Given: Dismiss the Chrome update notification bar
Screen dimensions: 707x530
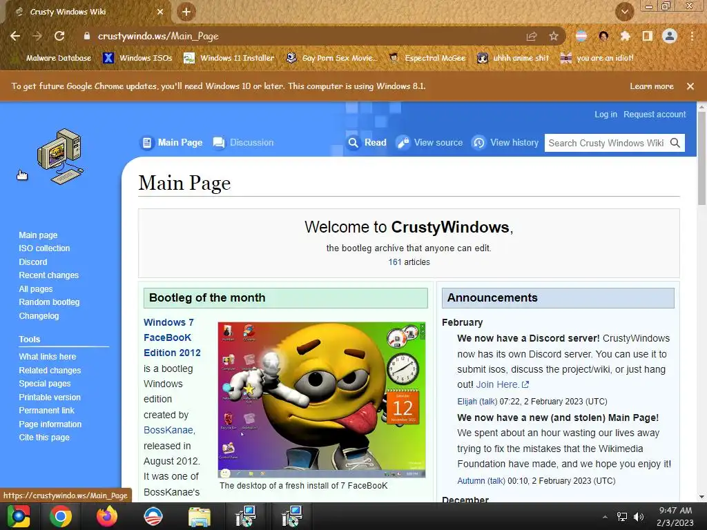Looking at the screenshot, I should coord(690,86).
